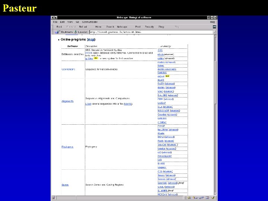Screen dimensions: 268x201
Task: Open the File menu
Action: click(x=55, y=22)
